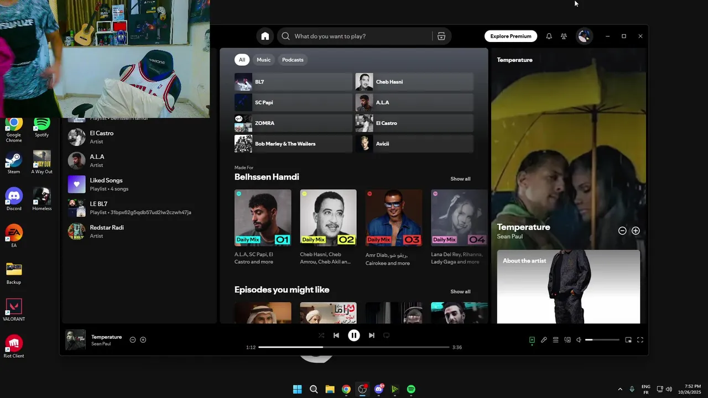Open Bob Marley & The Wailers tile
The image size is (708, 398).
coord(293,144)
